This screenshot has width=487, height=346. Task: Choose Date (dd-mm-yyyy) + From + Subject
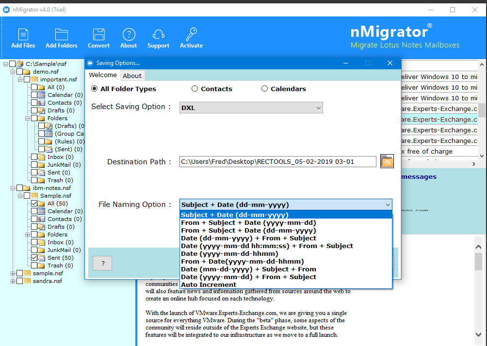click(286, 238)
